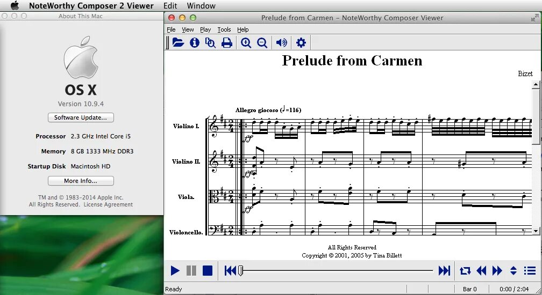
Task: Click the Ready status text
Action: (174, 289)
